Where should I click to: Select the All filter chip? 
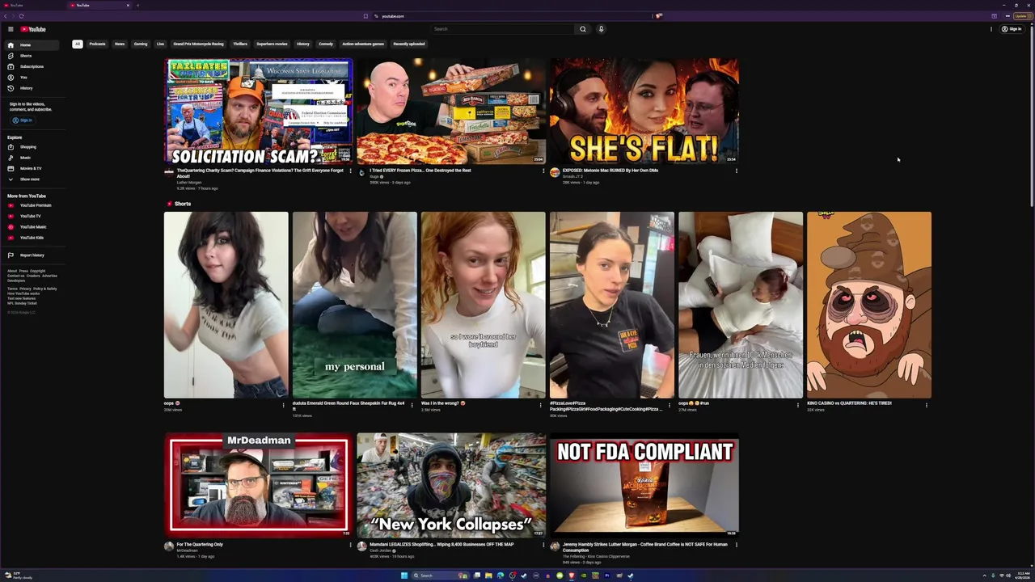(78, 44)
